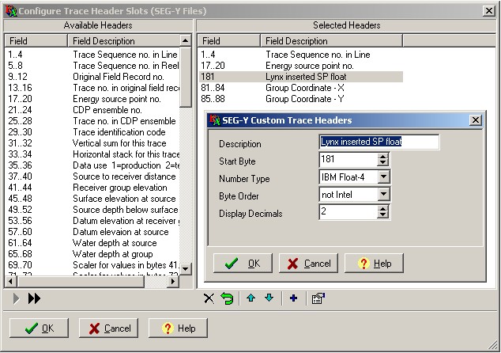Close the SEG-Y Custom Trace Headers dialog
This screenshot has height=353, width=501.
coord(476,120)
